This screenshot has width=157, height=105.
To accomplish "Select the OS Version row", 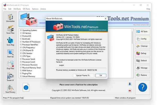I will pos(26,33).
